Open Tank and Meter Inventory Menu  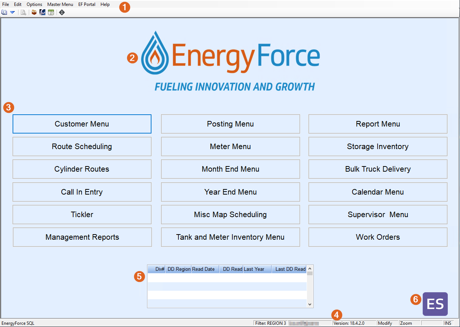(x=231, y=237)
